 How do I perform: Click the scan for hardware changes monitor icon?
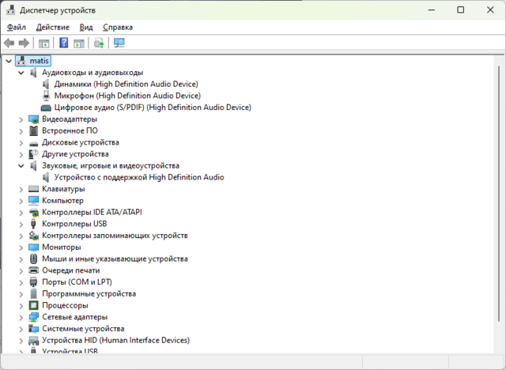point(119,43)
